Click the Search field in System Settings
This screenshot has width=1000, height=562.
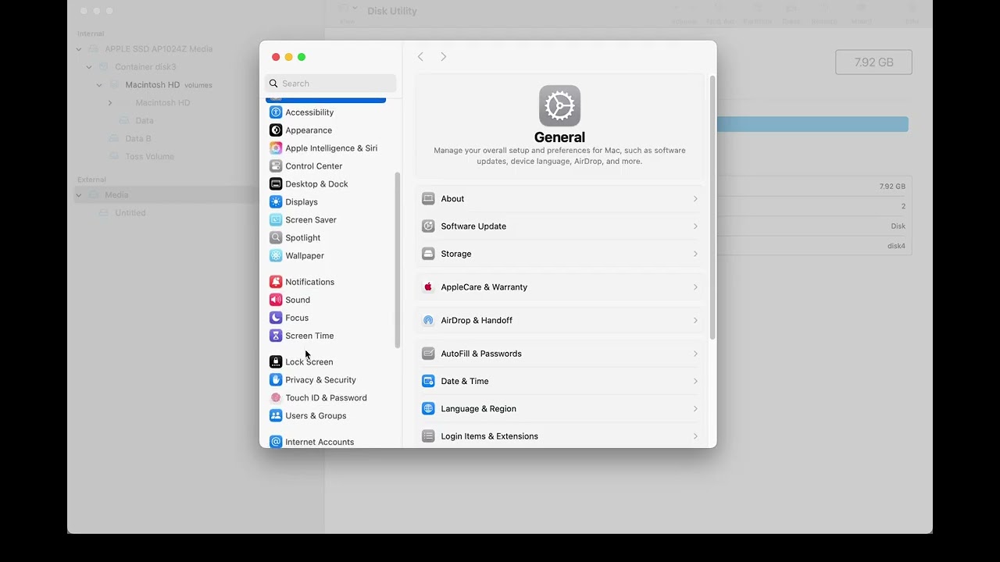[331, 84]
